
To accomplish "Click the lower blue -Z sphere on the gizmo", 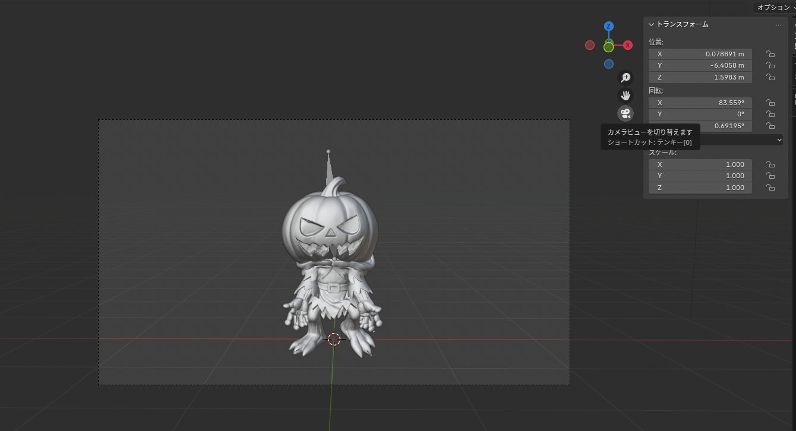I will click(608, 64).
